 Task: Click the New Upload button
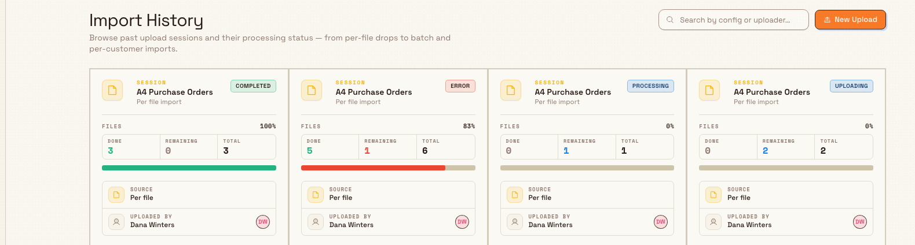tap(850, 20)
